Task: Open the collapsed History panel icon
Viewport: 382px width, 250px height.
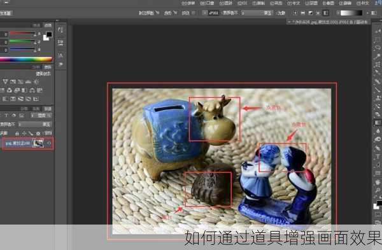Action: point(60,29)
